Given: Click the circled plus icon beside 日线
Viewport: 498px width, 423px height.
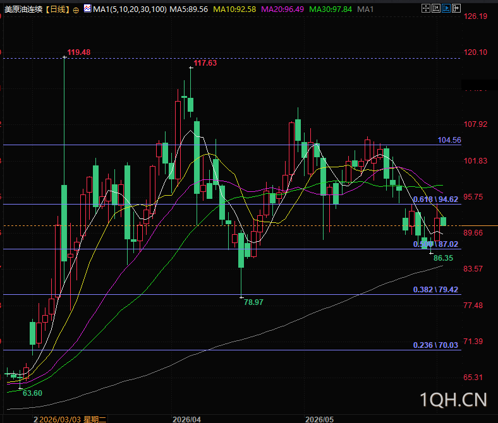Looking at the screenshot, I should 76,10.
